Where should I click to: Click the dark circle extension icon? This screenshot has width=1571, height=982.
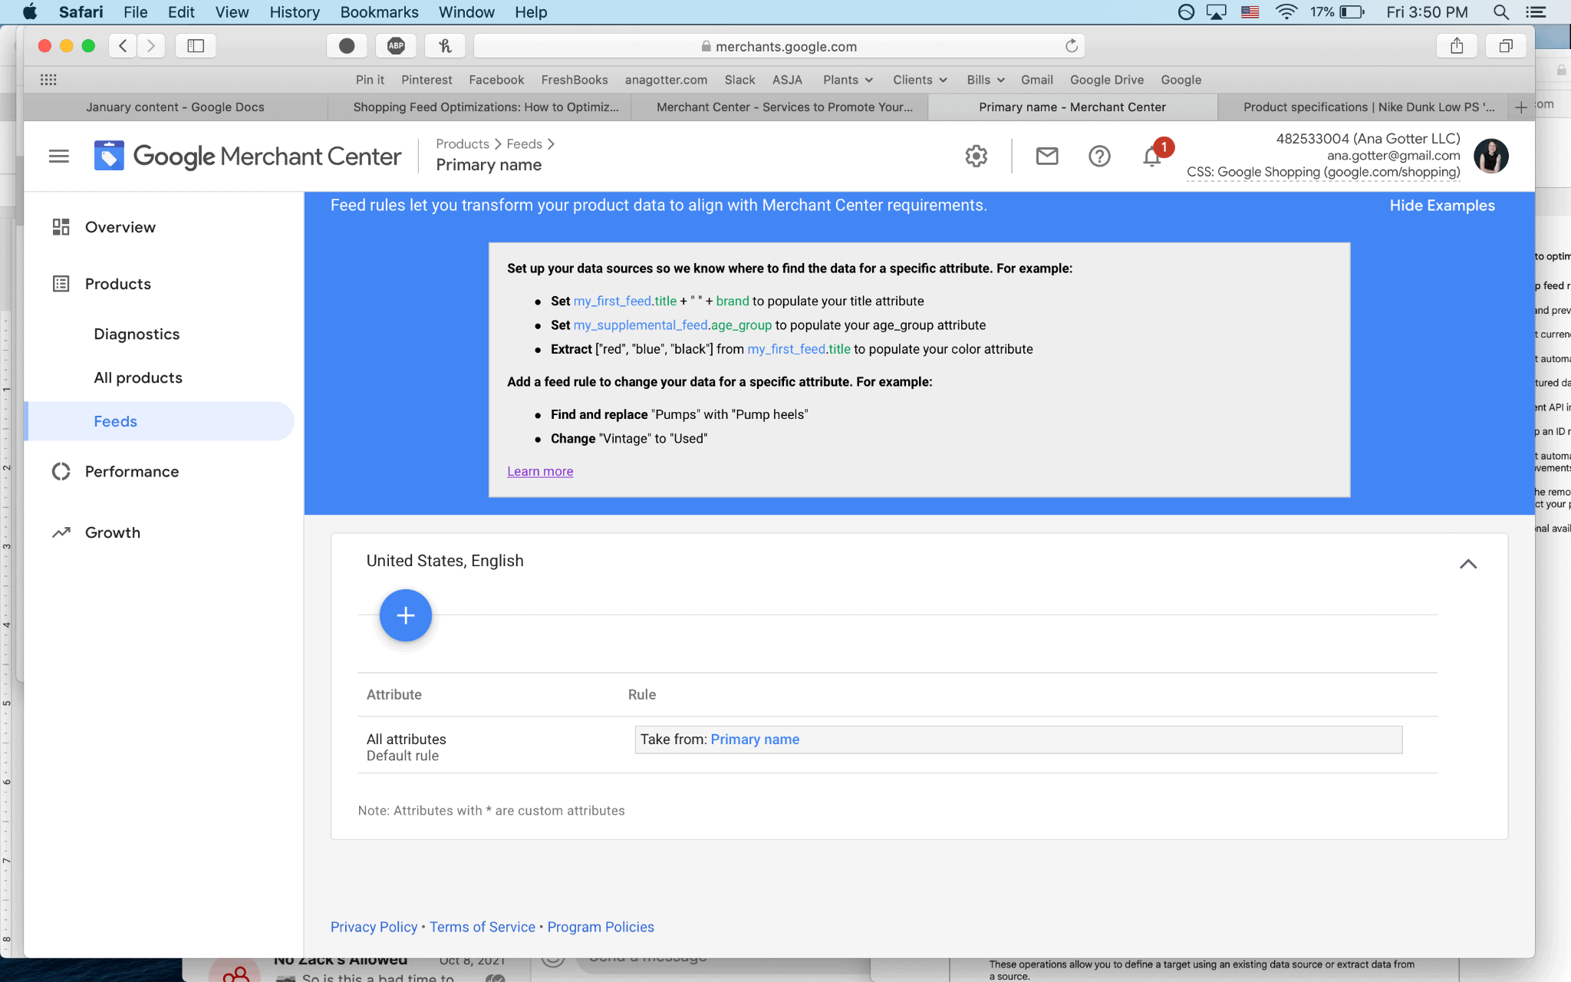(347, 46)
